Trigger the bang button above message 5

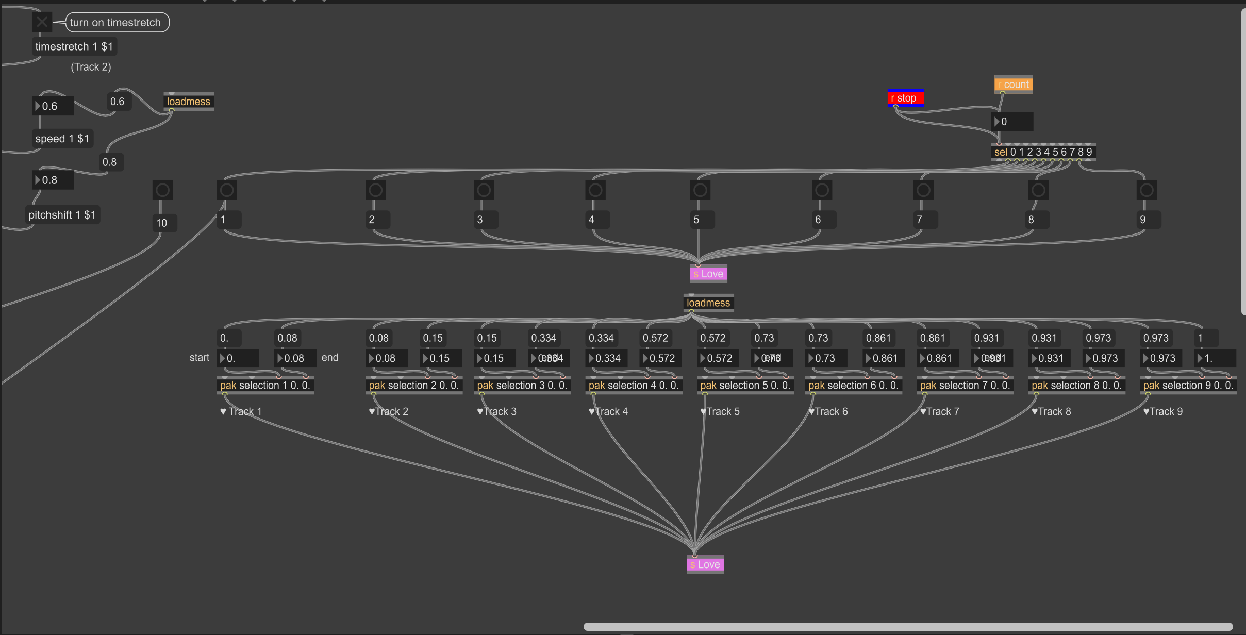tap(700, 190)
